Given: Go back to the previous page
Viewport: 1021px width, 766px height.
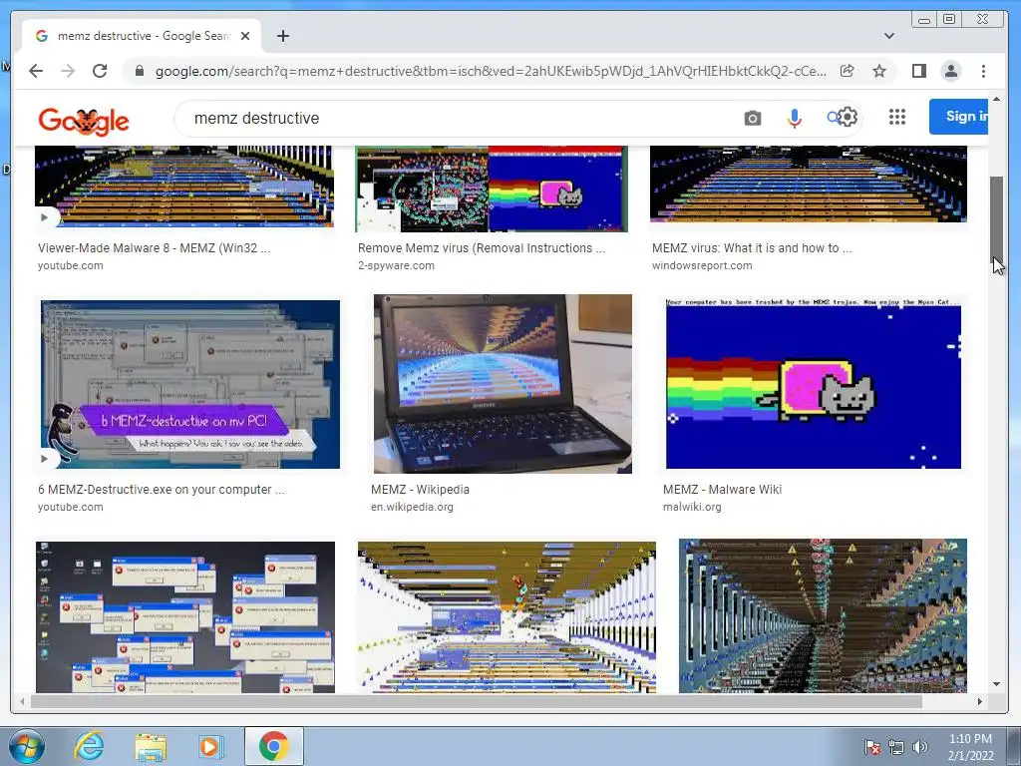Looking at the screenshot, I should point(36,71).
